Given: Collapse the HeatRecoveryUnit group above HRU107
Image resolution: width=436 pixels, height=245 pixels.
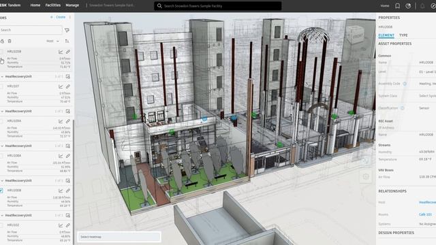Looking at the screenshot, I should [2, 76].
